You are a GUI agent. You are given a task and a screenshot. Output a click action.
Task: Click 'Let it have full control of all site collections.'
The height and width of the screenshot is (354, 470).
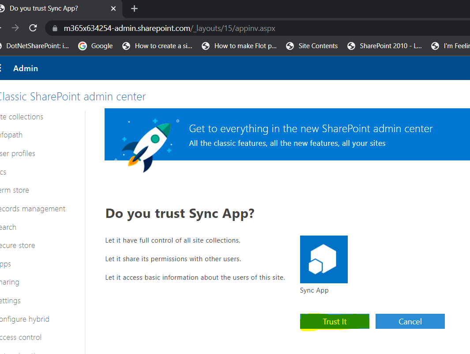[173, 240]
